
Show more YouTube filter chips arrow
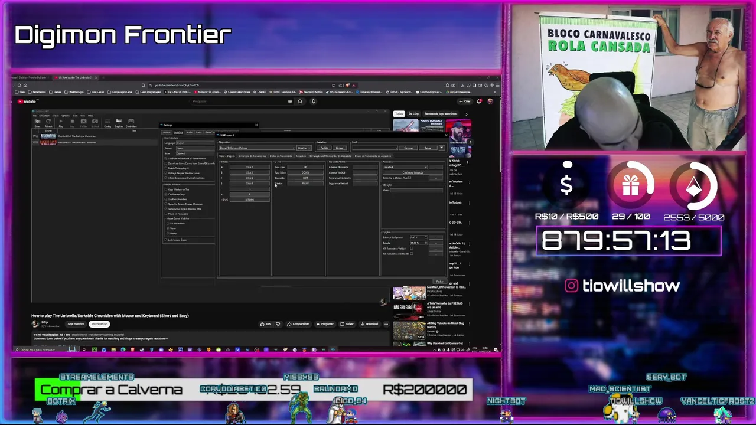[x=467, y=114]
